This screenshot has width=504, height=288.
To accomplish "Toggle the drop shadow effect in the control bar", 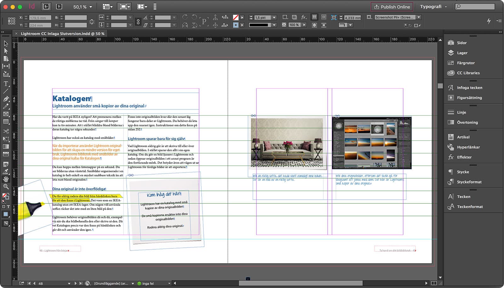I will pos(295,17).
